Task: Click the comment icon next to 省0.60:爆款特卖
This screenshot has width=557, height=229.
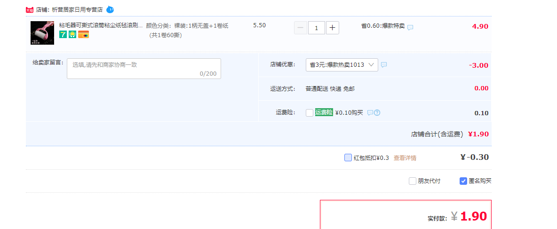Action: point(410,27)
